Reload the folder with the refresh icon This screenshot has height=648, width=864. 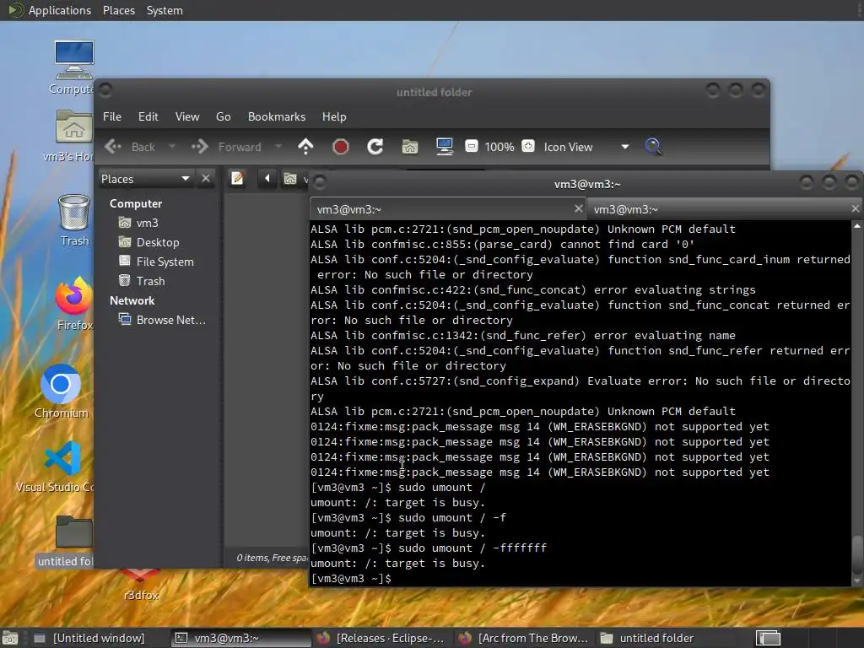point(375,147)
